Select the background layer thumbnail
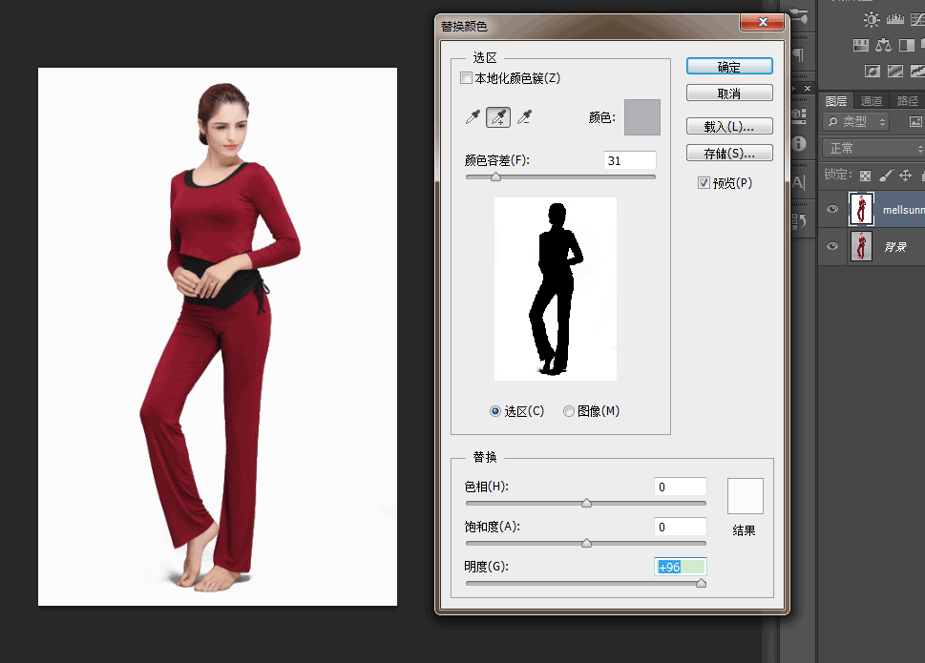925x663 pixels. 861,246
